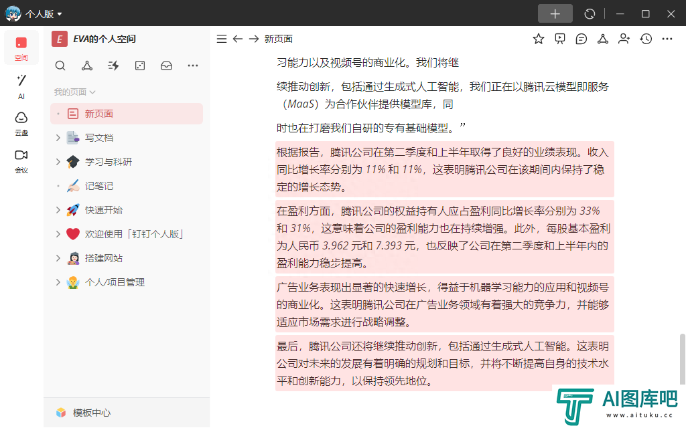Open the AI assistant in left rail
Screen dimensions: 686x428
click(21, 86)
